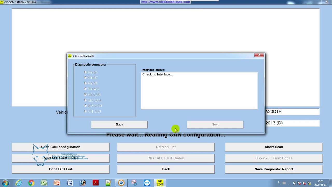332x187 pixels.
Task: Select the CH CAN radio button
Action: [85, 111]
